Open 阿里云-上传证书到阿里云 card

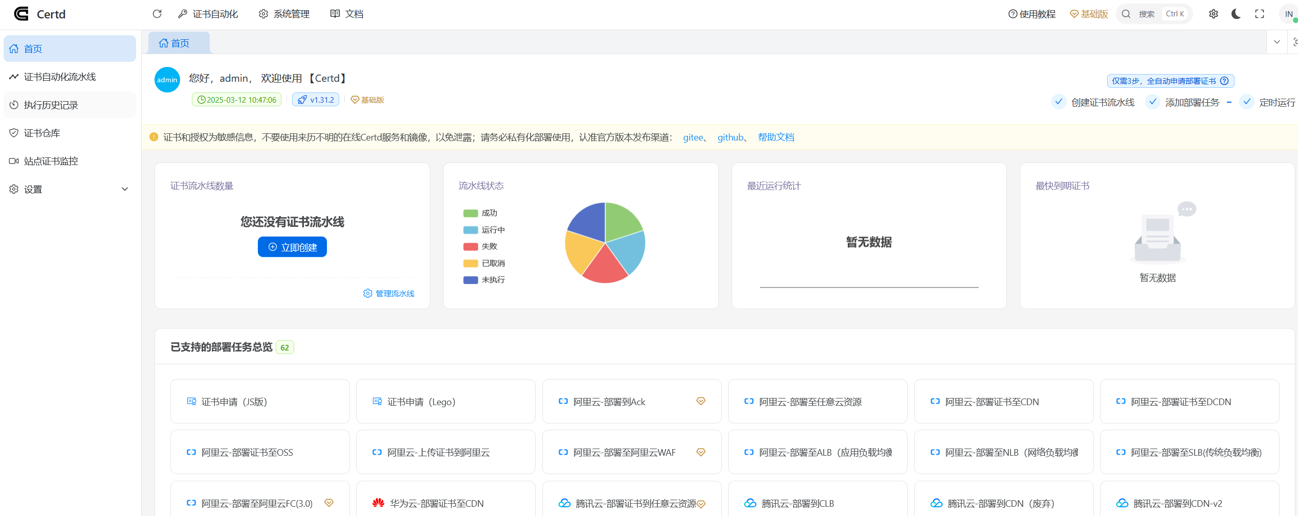[446, 452]
